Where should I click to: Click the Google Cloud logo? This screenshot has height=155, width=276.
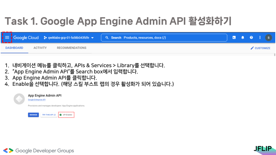tap(26, 38)
